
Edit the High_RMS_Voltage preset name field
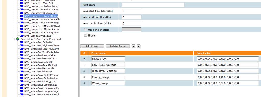(x=108, y=71)
